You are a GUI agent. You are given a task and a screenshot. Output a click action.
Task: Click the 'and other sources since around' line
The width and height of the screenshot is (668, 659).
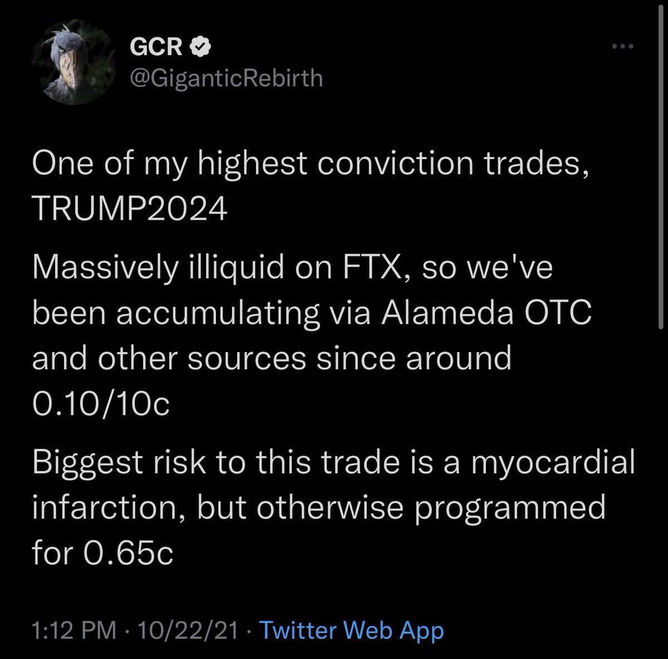point(272,358)
